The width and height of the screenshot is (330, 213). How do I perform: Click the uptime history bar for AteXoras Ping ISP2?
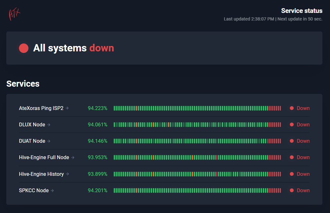click(197, 108)
